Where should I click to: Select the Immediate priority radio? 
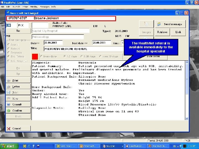pos(41,57)
